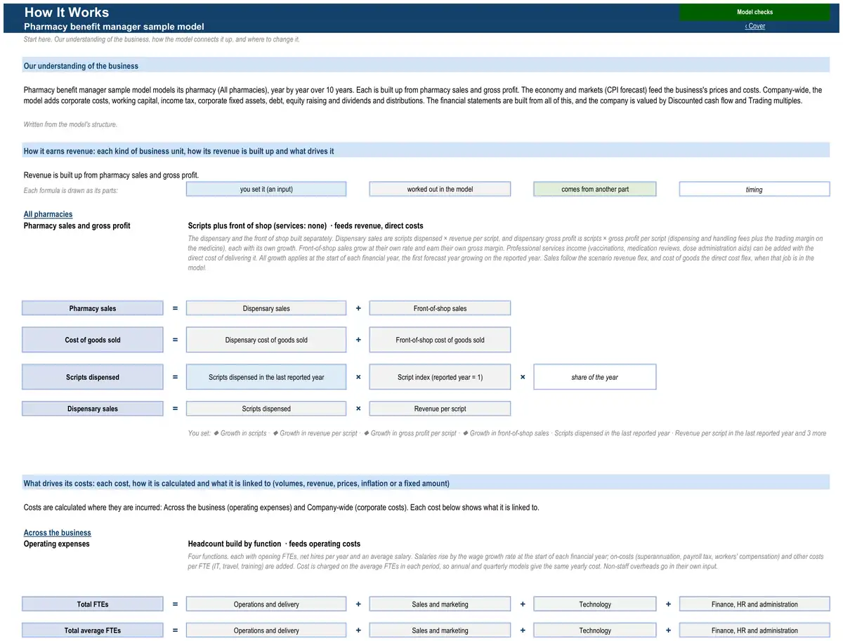Select the bold 'Operating expenses' label
Screen dimensions: 843x641
click(x=56, y=543)
